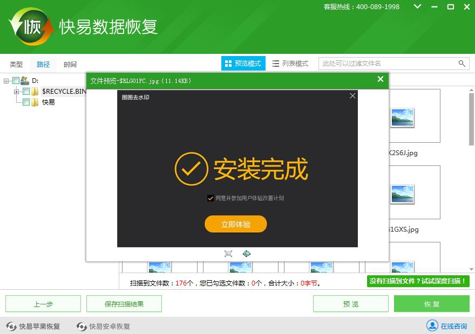Click the 在线咨询 online consultation icon

432,326
